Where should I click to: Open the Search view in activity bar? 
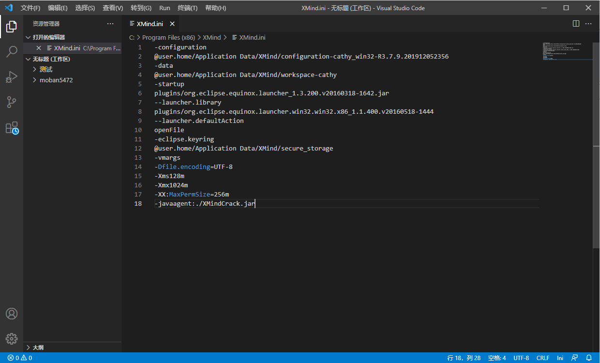(x=12, y=51)
